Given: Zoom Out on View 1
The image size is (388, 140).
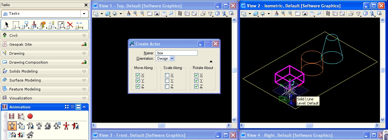Looking at the screenshot, I should coord(142,14).
